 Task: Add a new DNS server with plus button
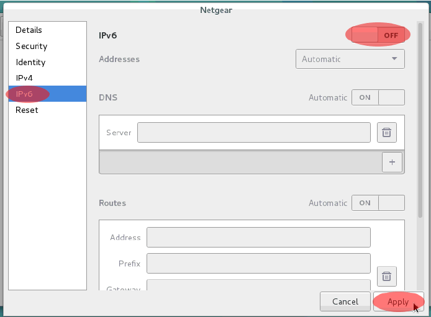pos(392,162)
